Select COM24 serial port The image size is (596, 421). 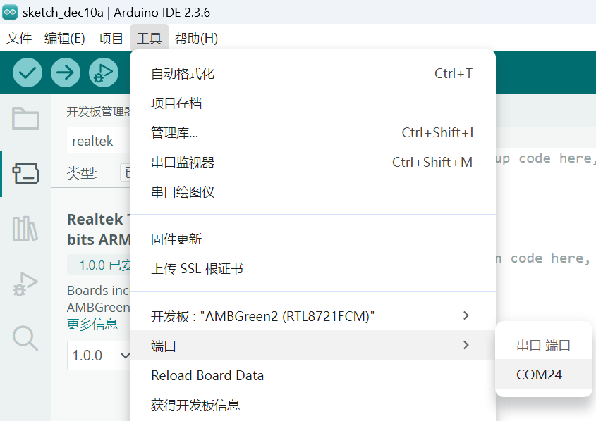tap(540, 375)
